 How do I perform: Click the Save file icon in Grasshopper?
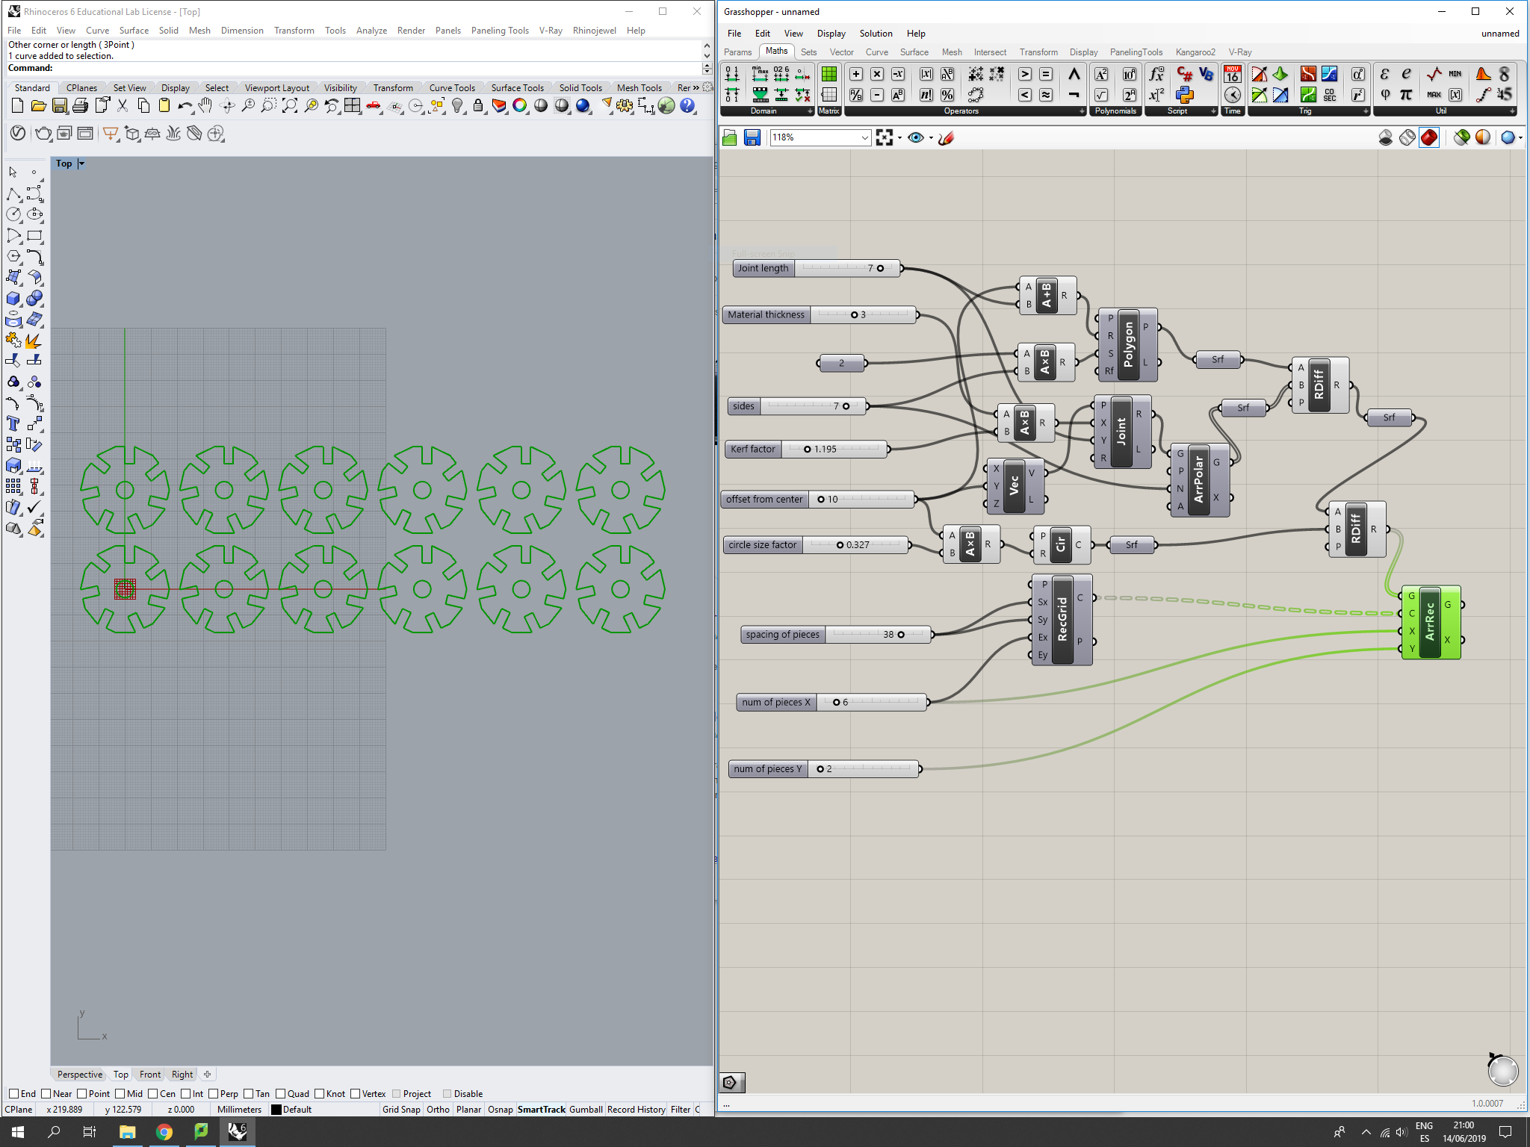pos(752,137)
